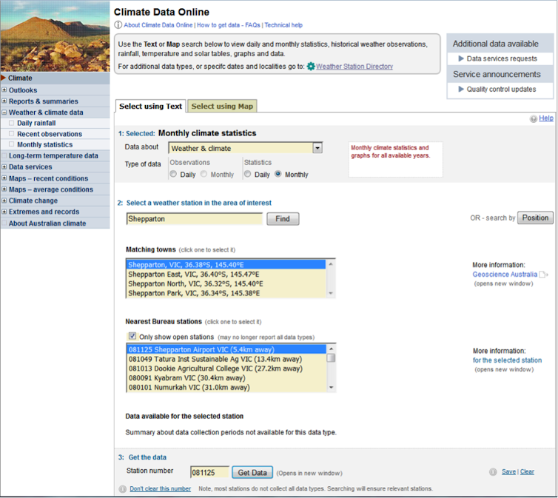Click the info icon beside Save link
This screenshot has height=498, width=558.
click(x=494, y=472)
